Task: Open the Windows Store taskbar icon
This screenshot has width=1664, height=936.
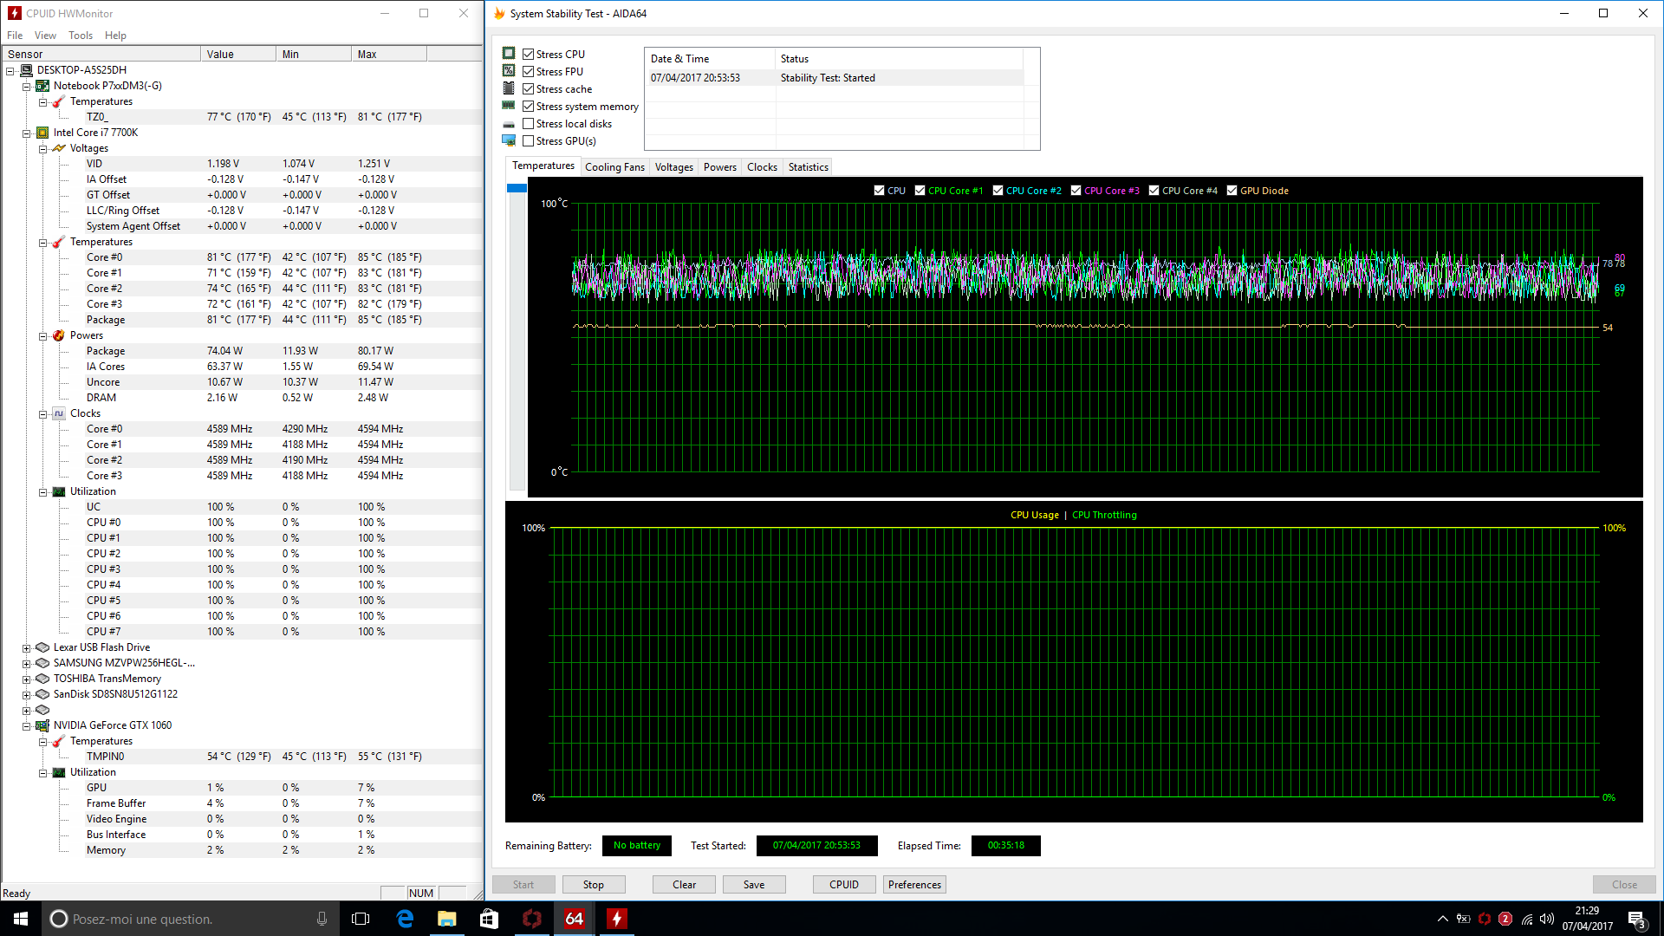Action: (x=489, y=919)
